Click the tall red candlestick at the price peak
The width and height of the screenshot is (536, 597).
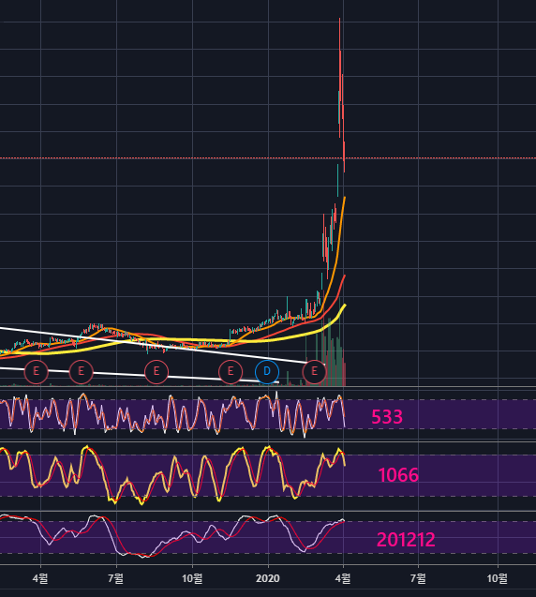point(340,76)
